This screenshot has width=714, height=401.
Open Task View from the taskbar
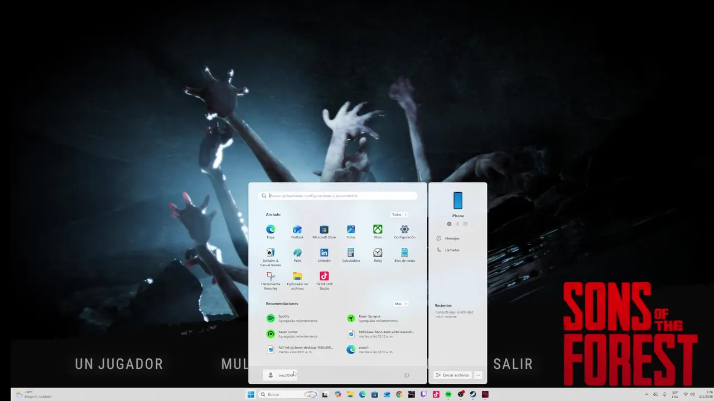(325, 394)
